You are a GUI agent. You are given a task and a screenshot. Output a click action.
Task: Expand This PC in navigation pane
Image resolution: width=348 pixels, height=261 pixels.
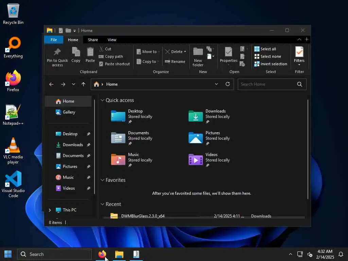pyautogui.click(x=50, y=210)
